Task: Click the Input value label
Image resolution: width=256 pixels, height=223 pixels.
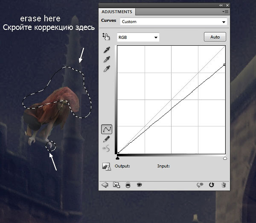Action: click(x=163, y=166)
